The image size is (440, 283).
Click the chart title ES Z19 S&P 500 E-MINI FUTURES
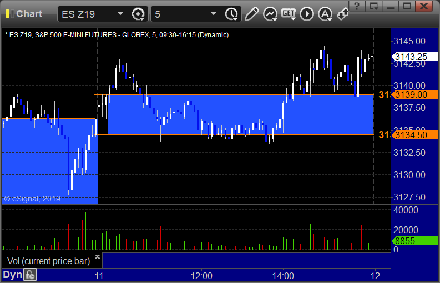pos(117,35)
